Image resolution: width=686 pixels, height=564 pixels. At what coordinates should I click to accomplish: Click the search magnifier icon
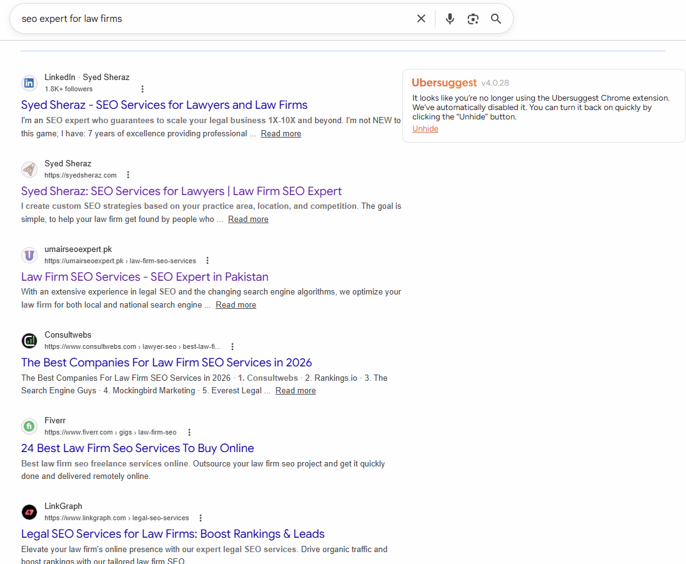pyautogui.click(x=496, y=19)
